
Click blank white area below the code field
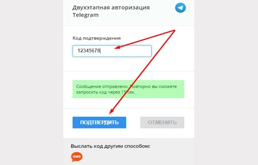click(x=128, y=64)
